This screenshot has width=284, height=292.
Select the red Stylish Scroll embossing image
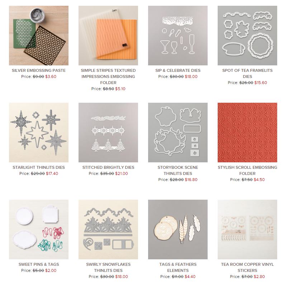[247, 133]
